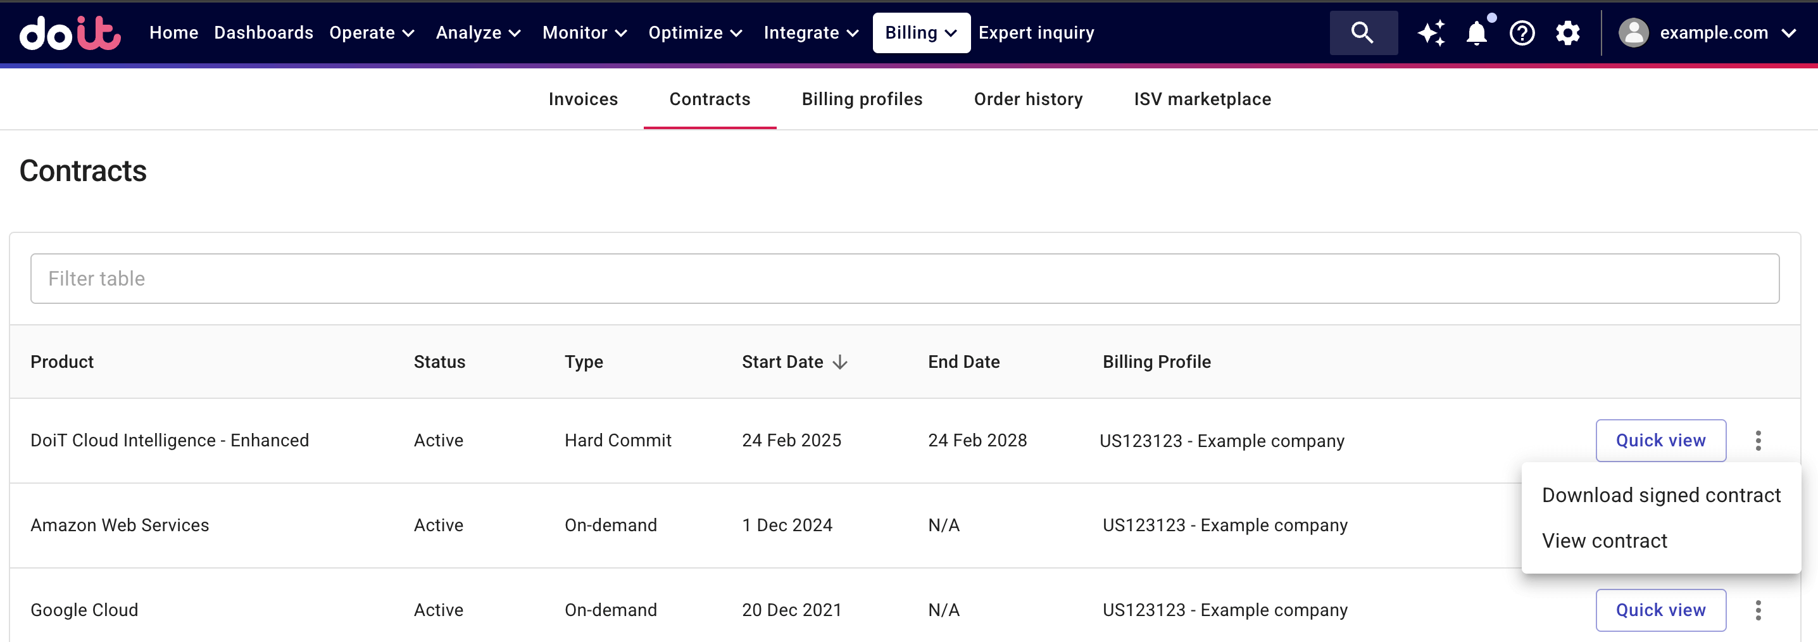Switch to the Invoices tab
1818x642 pixels.
click(583, 99)
